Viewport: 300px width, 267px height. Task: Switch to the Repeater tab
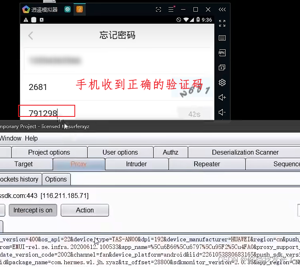[207, 164]
